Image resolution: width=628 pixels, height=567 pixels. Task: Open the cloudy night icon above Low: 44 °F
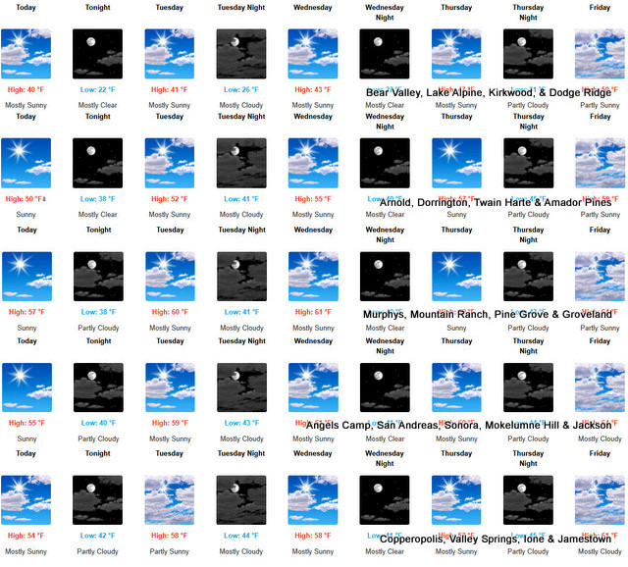pyautogui.click(x=241, y=500)
